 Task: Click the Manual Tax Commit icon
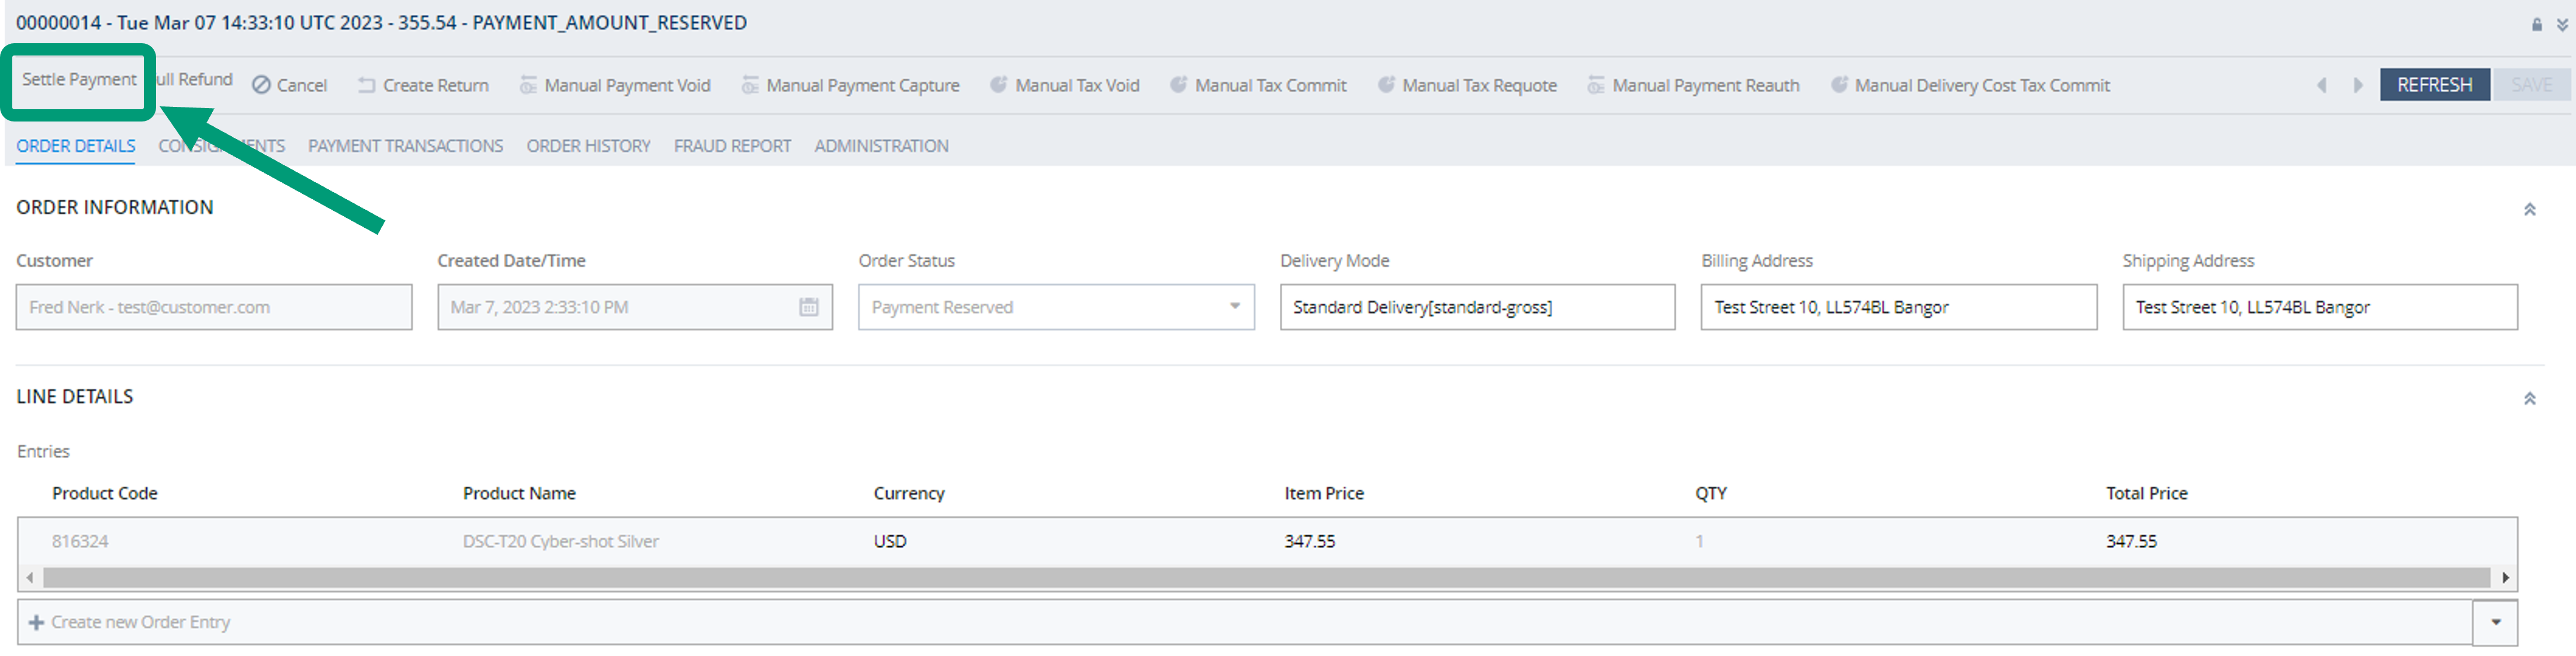pyautogui.click(x=1178, y=85)
